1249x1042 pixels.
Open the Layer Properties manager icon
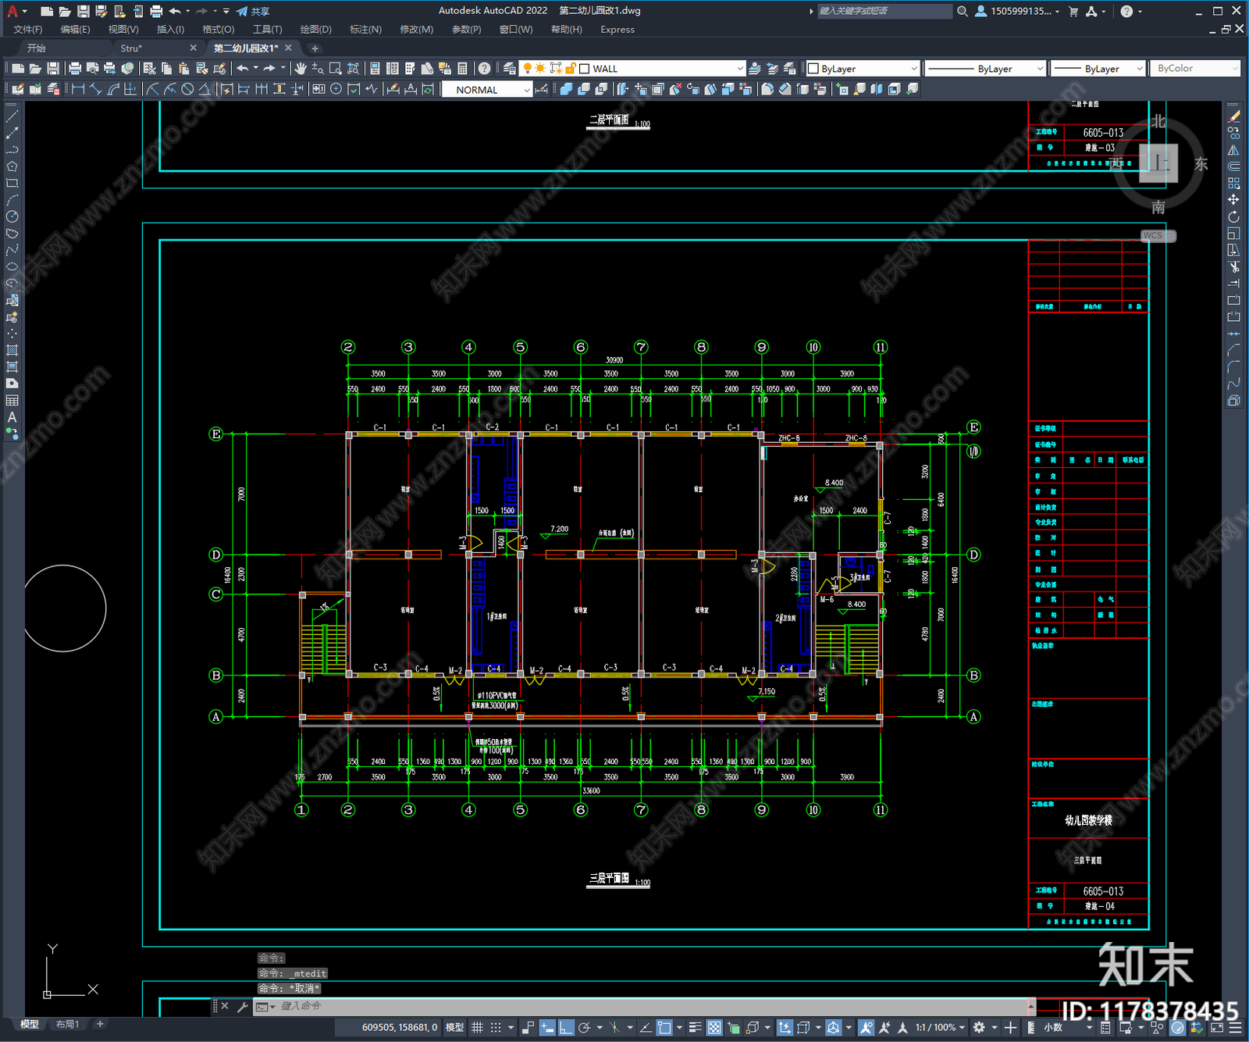[x=510, y=69]
